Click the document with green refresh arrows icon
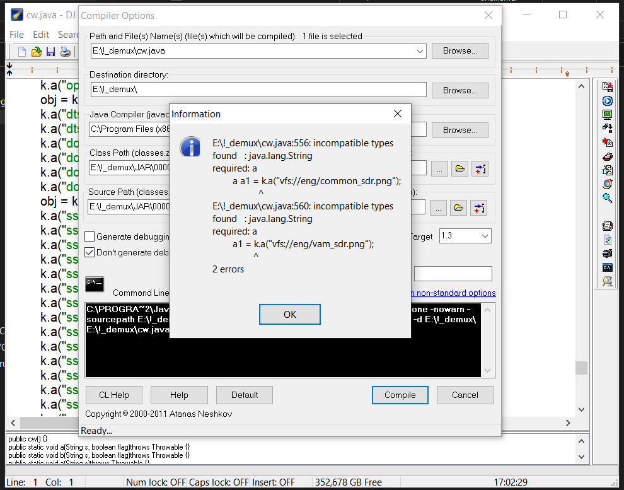This screenshot has height=490, width=624. [x=607, y=240]
